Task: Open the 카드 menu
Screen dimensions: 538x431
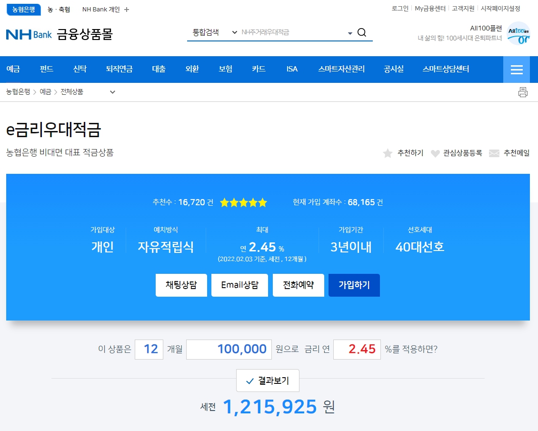Action: click(259, 69)
